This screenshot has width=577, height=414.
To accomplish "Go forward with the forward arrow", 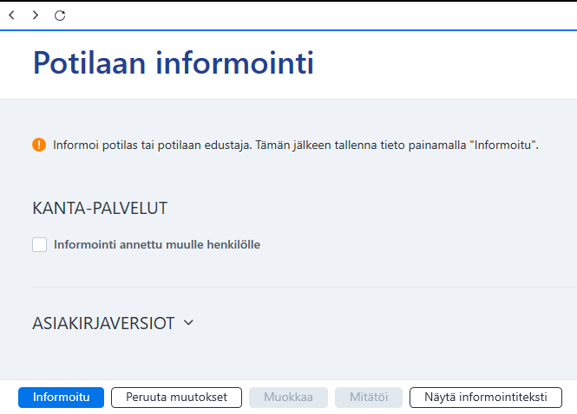I will coord(36,15).
